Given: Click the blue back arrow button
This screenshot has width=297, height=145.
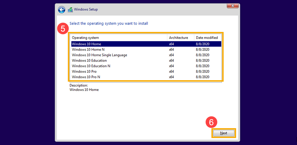Looking at the screenshot, I should click(61, 10).
